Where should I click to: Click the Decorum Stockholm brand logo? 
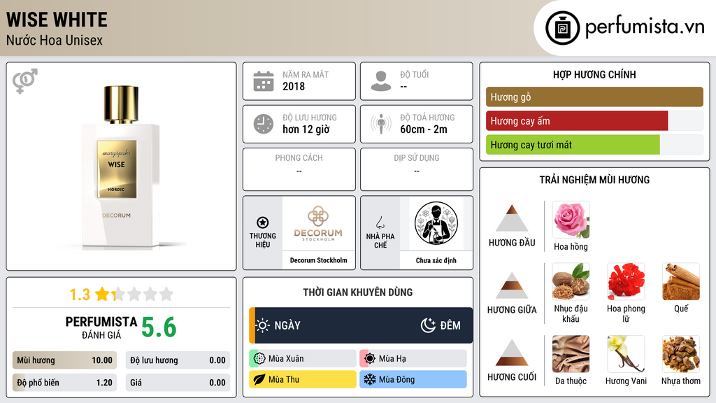click(318, 224)
